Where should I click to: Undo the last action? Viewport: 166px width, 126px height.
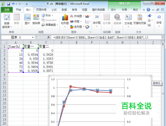[13, 4]
